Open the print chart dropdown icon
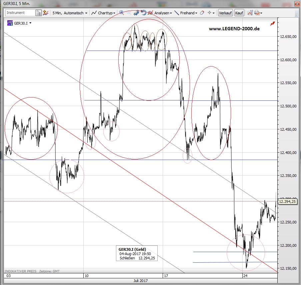 pos(258,13)
